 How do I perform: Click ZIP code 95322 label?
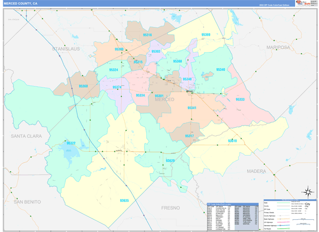[71, 143]
